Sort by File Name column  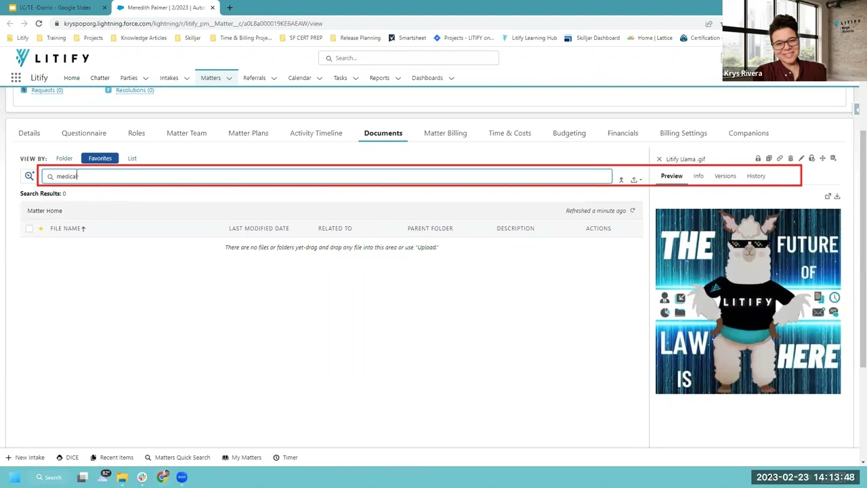click(x=68, y=229)
